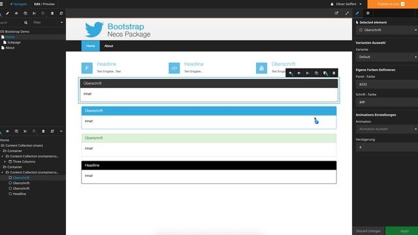Expand the Three Columns node
The height and width of the screenshot is (235, 418).
coord(5,161)
